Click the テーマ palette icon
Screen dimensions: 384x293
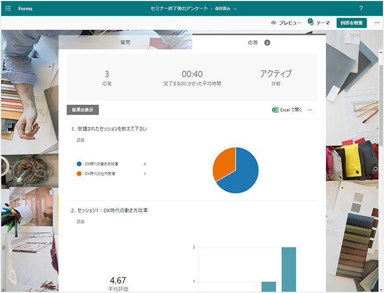(311, 22)
